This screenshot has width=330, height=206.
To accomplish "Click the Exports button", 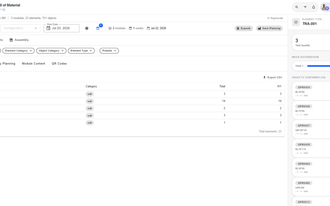I will tap(244, 28).
